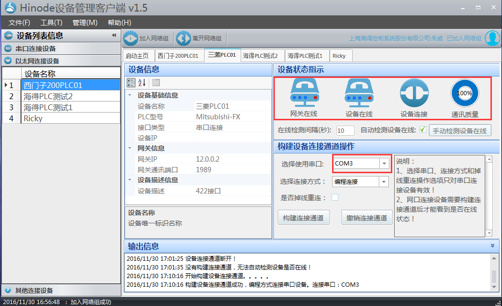Click the 构建连接通道 button

click(304, 217)
